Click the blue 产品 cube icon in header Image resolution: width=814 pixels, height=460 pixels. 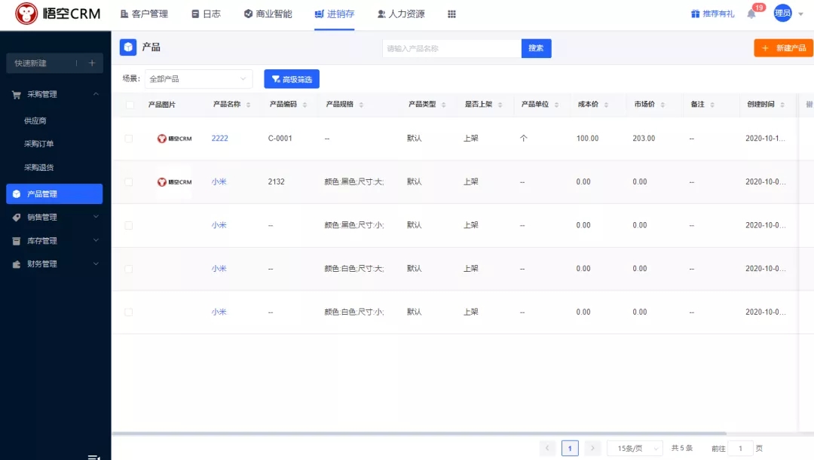tap(128, 47)
